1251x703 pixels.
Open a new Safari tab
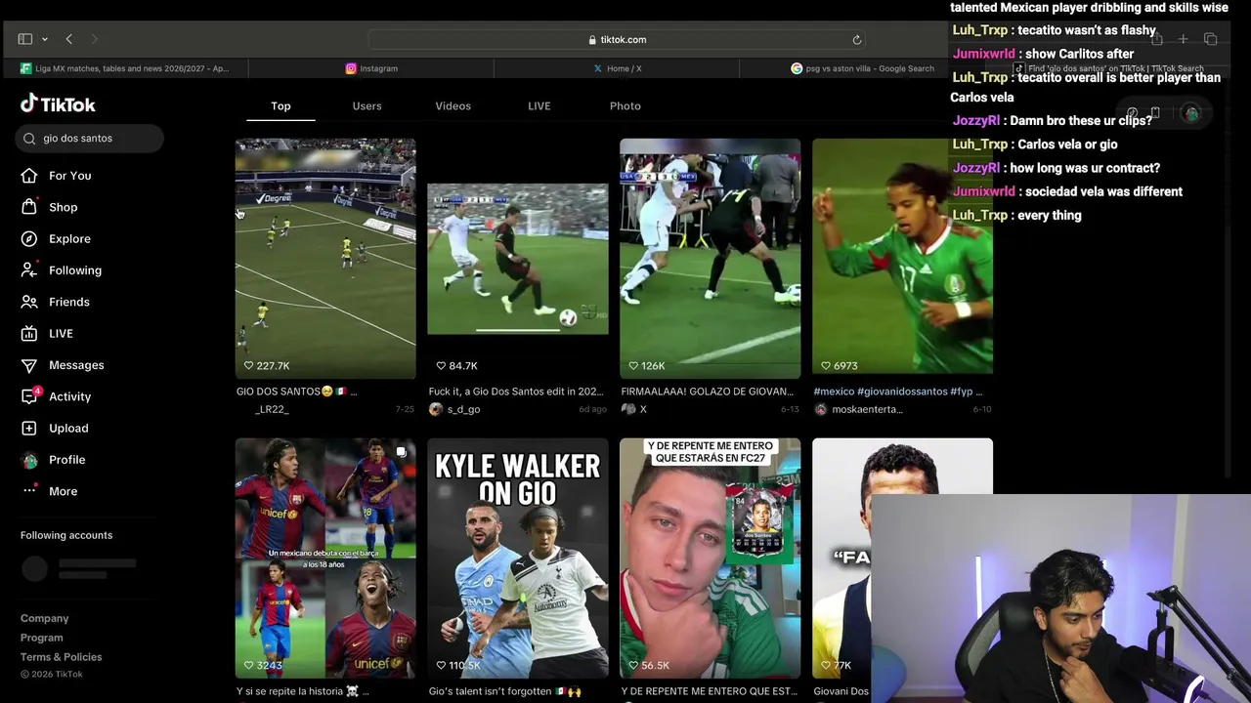1183,39
